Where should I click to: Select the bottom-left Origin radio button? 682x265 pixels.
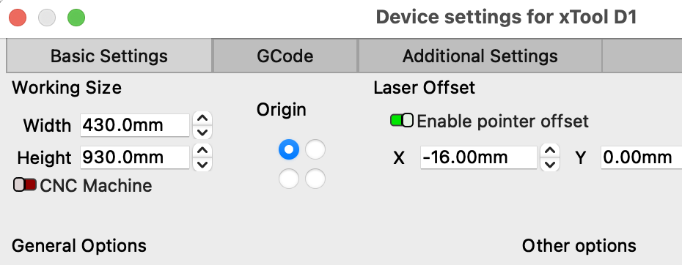pyautogui.click(x=289, y=179)
